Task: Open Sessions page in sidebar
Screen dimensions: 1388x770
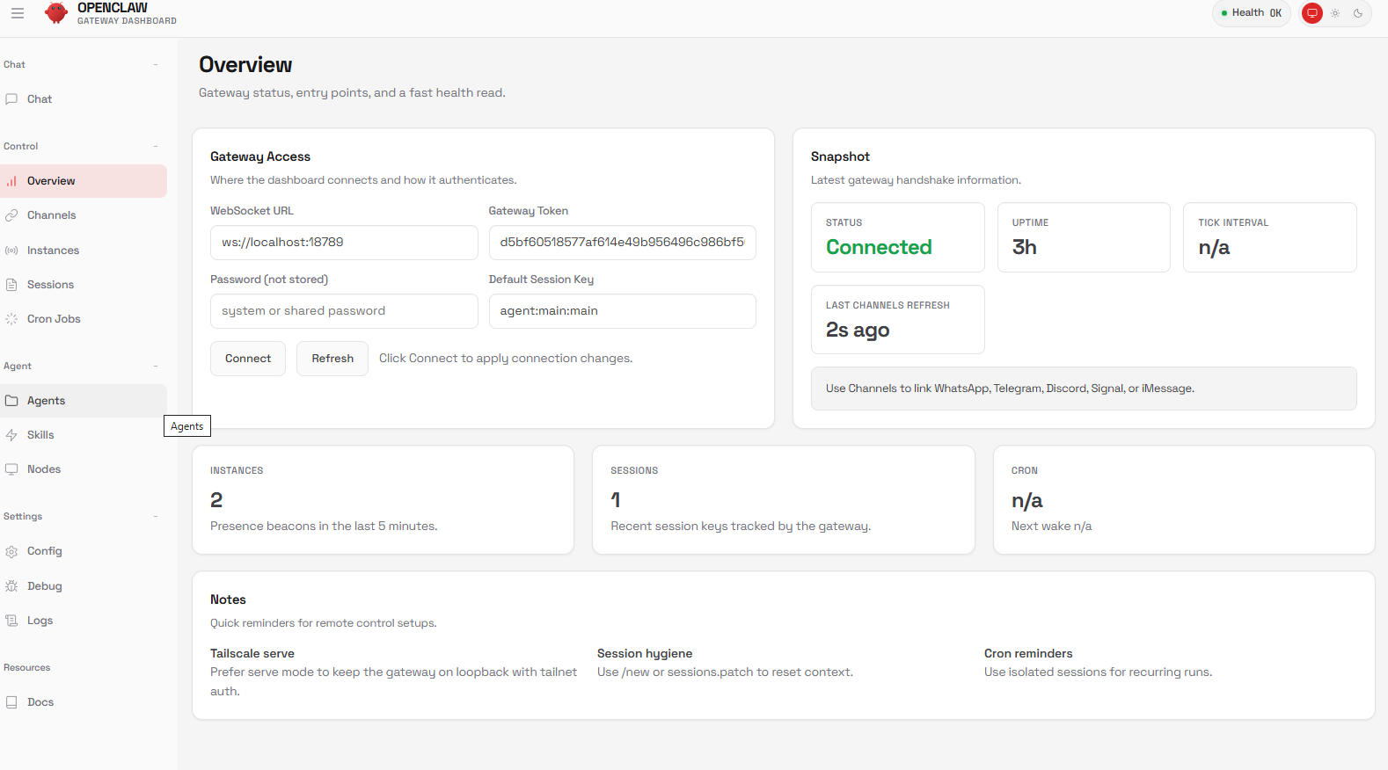Action: [x=84, y=285]
